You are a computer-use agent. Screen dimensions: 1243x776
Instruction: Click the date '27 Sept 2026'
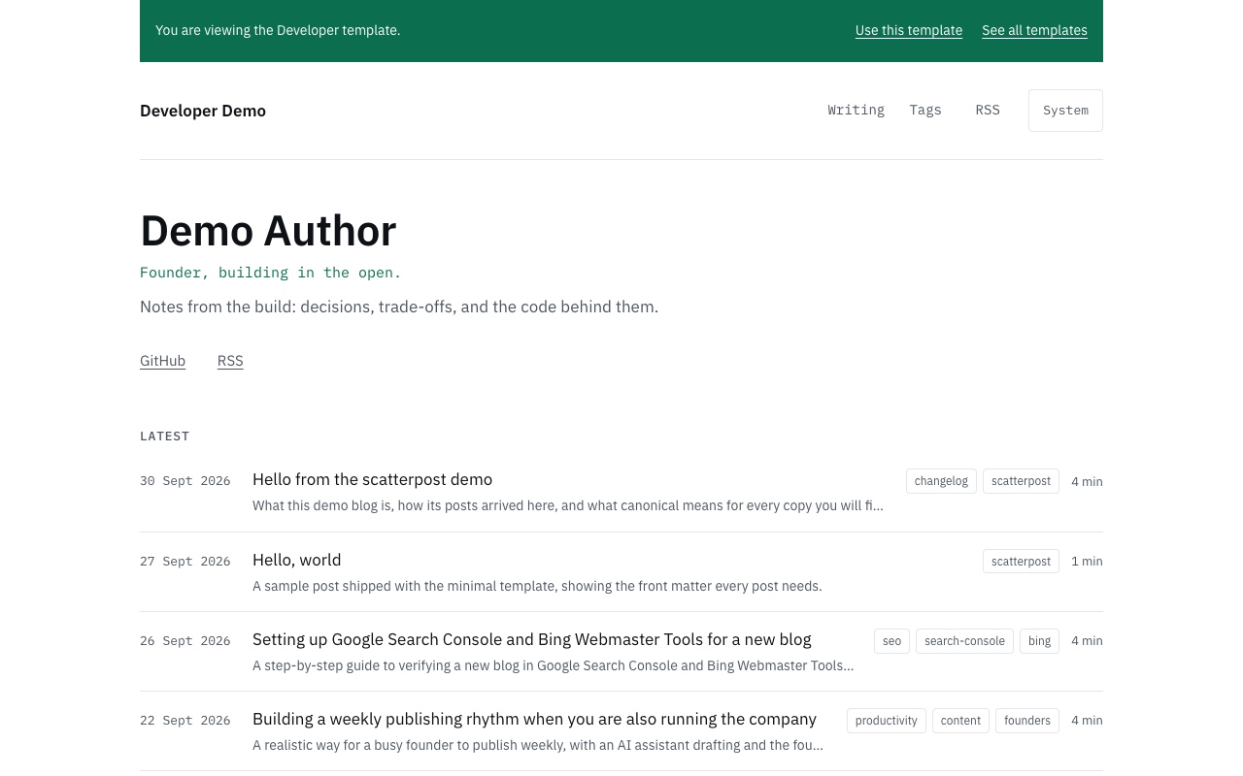click(185, 562)
